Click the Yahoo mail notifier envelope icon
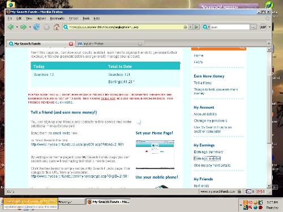 [249, 192]
